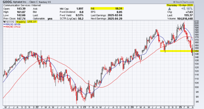Click the SCTR (LrgCap) value '50.2'
The height and width of the screenshot is (109, 204).
pyautogui.click(x=81, y=19)
